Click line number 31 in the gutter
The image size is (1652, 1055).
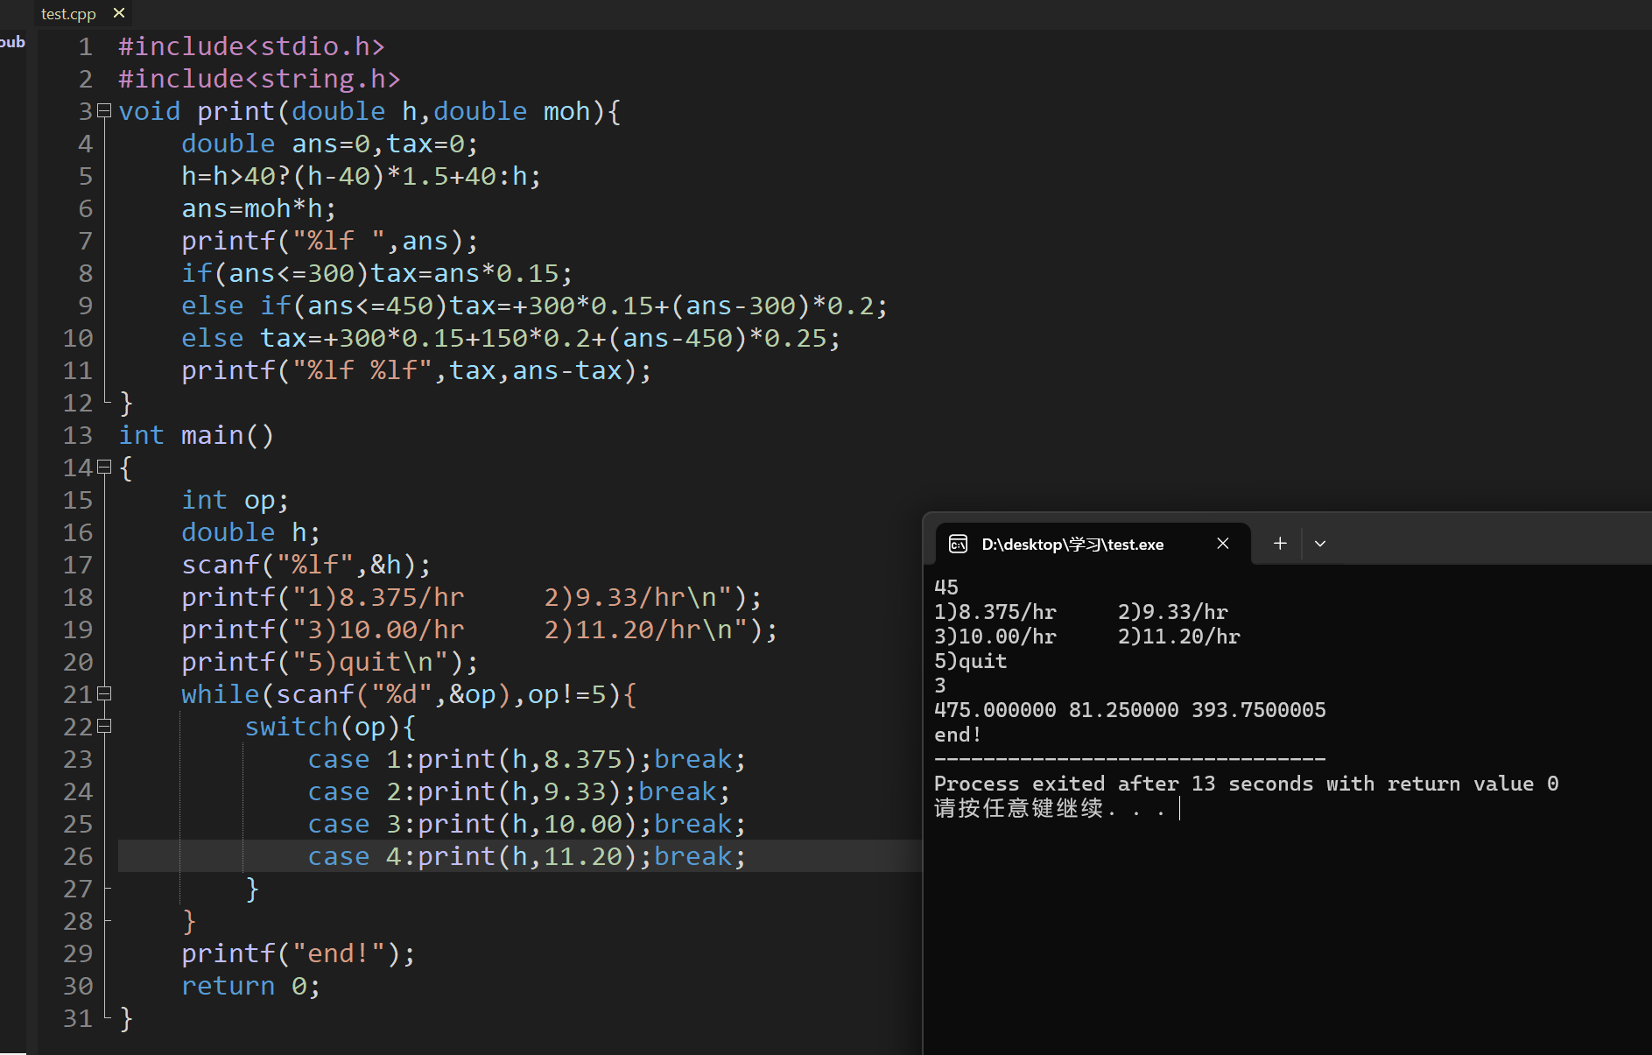(77, 1018)
